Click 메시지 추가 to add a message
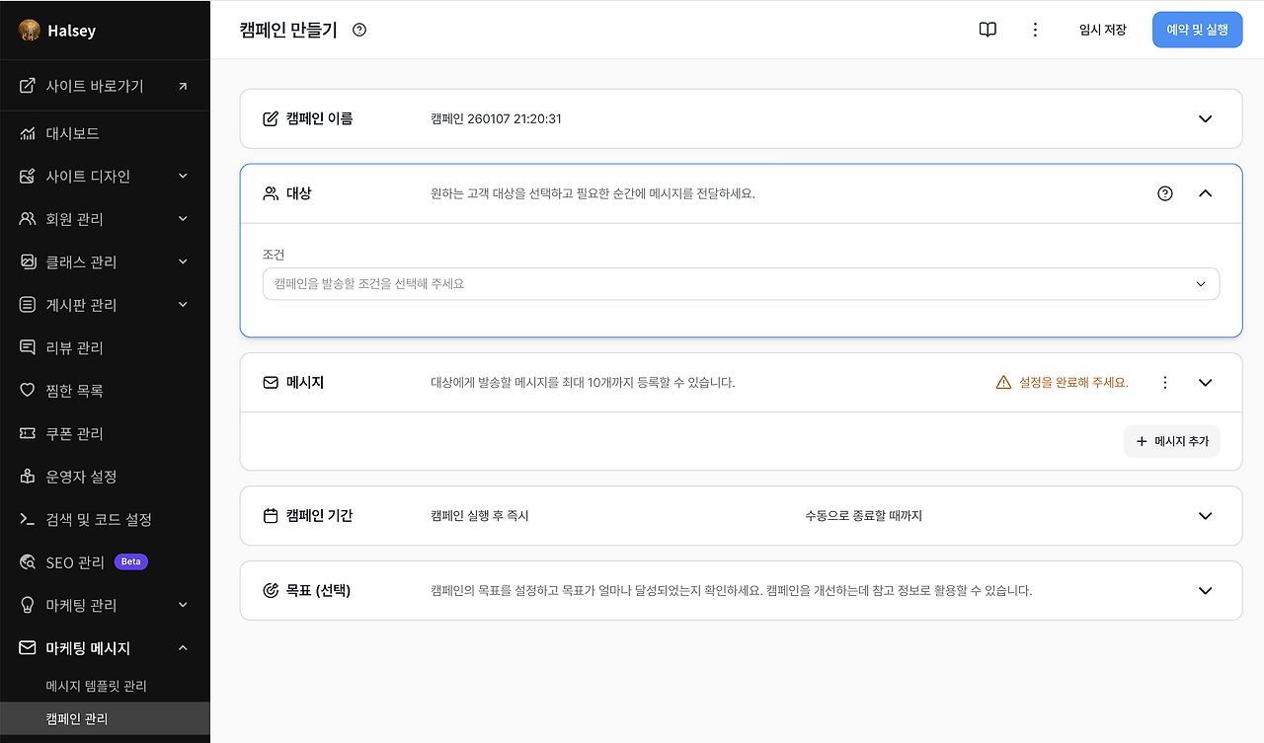Image resolution: width=1264 pixels, height=743 pixels. click(1171, 441)
